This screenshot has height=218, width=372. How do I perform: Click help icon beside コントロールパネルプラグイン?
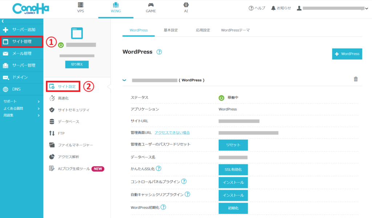[184, 181]
